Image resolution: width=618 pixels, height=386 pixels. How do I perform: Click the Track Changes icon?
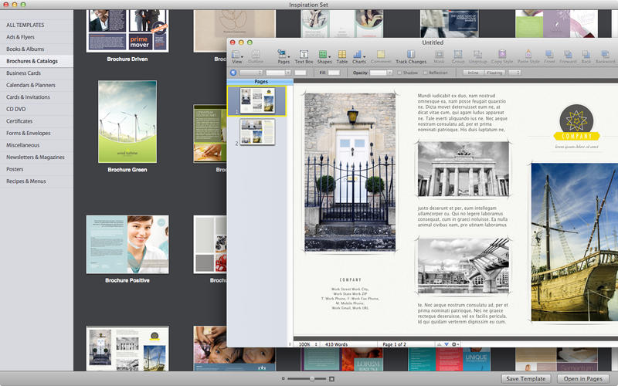point(410,55)
